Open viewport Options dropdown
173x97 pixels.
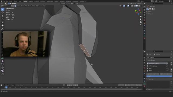point(139,4)
